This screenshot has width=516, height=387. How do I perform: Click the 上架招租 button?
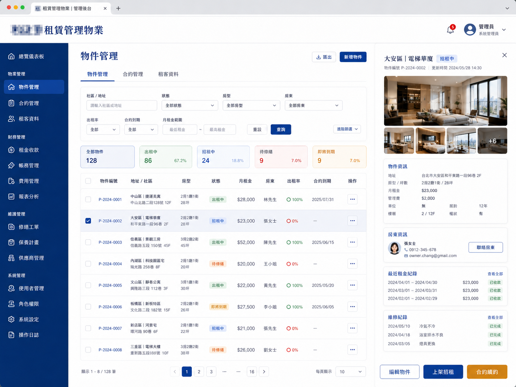pyautogui.click(x=443, y=372)
